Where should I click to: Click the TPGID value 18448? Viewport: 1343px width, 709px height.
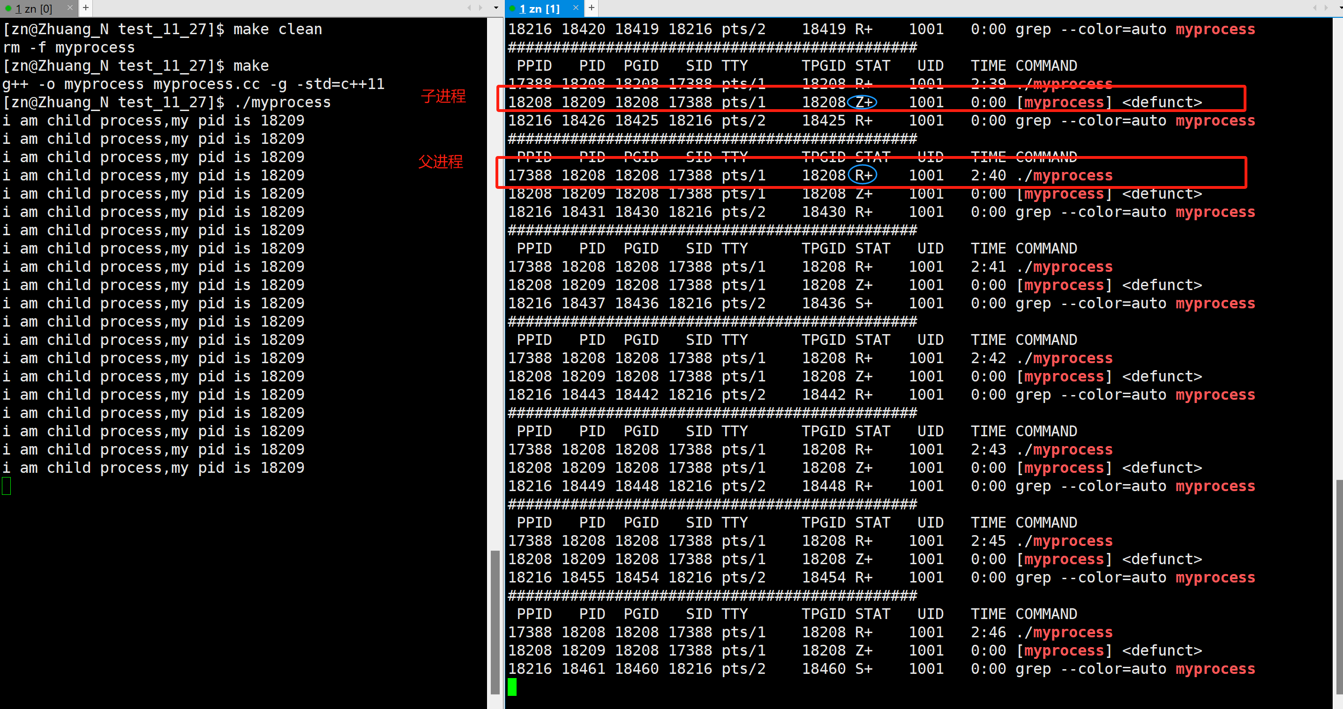tap(824, 486)
